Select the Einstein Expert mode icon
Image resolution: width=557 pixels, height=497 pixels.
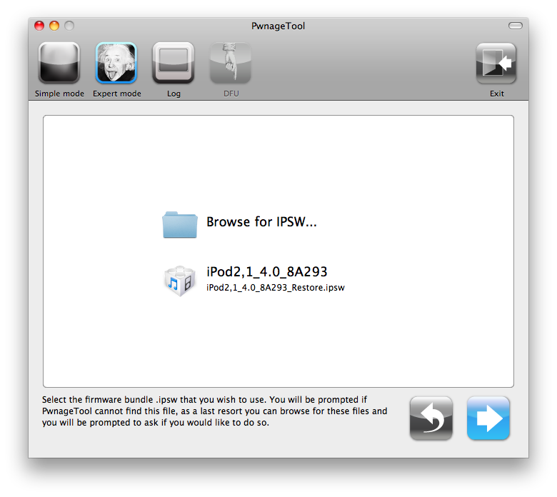116,64
